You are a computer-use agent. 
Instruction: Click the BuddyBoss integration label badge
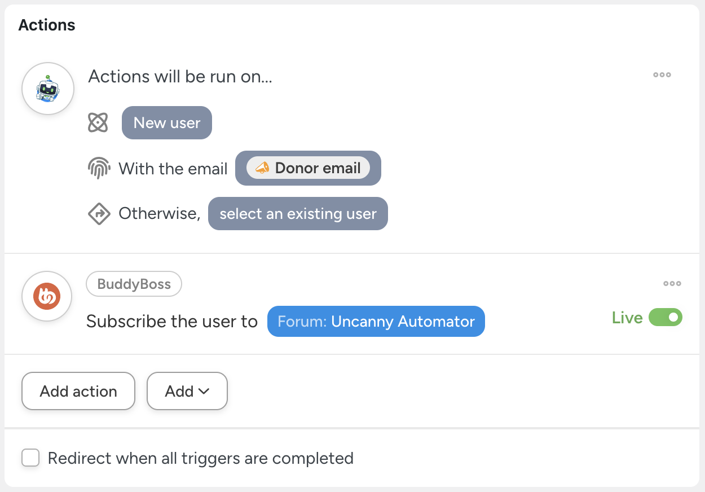coord(134,284)
